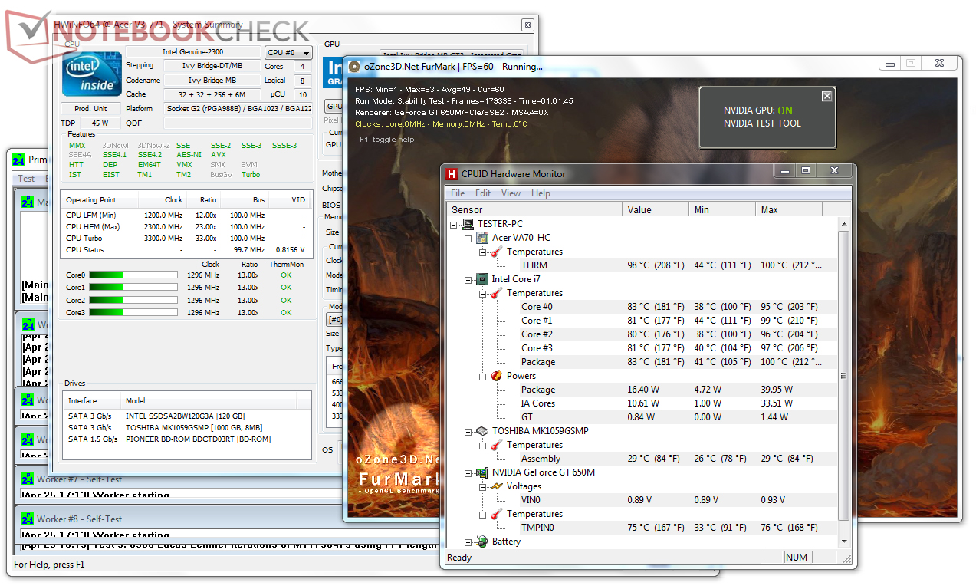Collapse the TESTER-PC tree node
This screenshot has width=976, height=586.
(455, 224)
